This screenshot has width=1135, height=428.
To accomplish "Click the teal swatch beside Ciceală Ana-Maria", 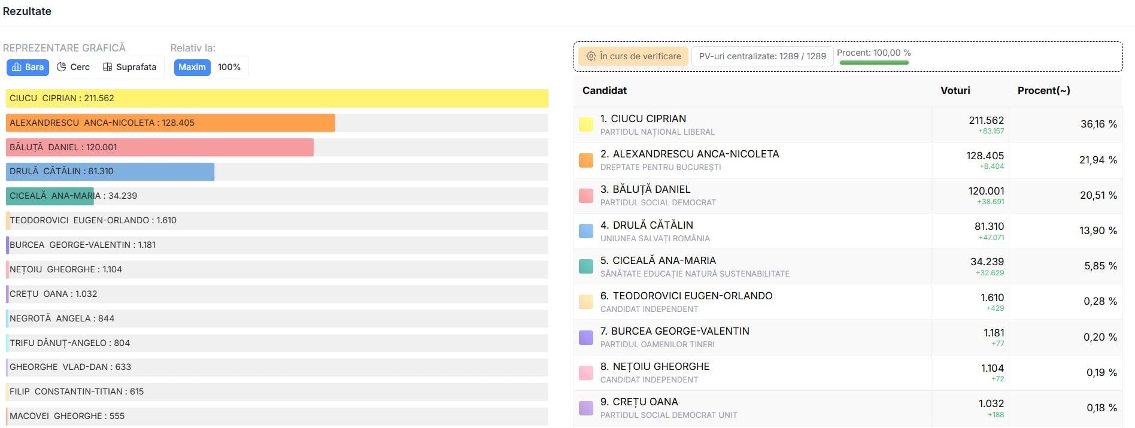I will pos(586,266).
